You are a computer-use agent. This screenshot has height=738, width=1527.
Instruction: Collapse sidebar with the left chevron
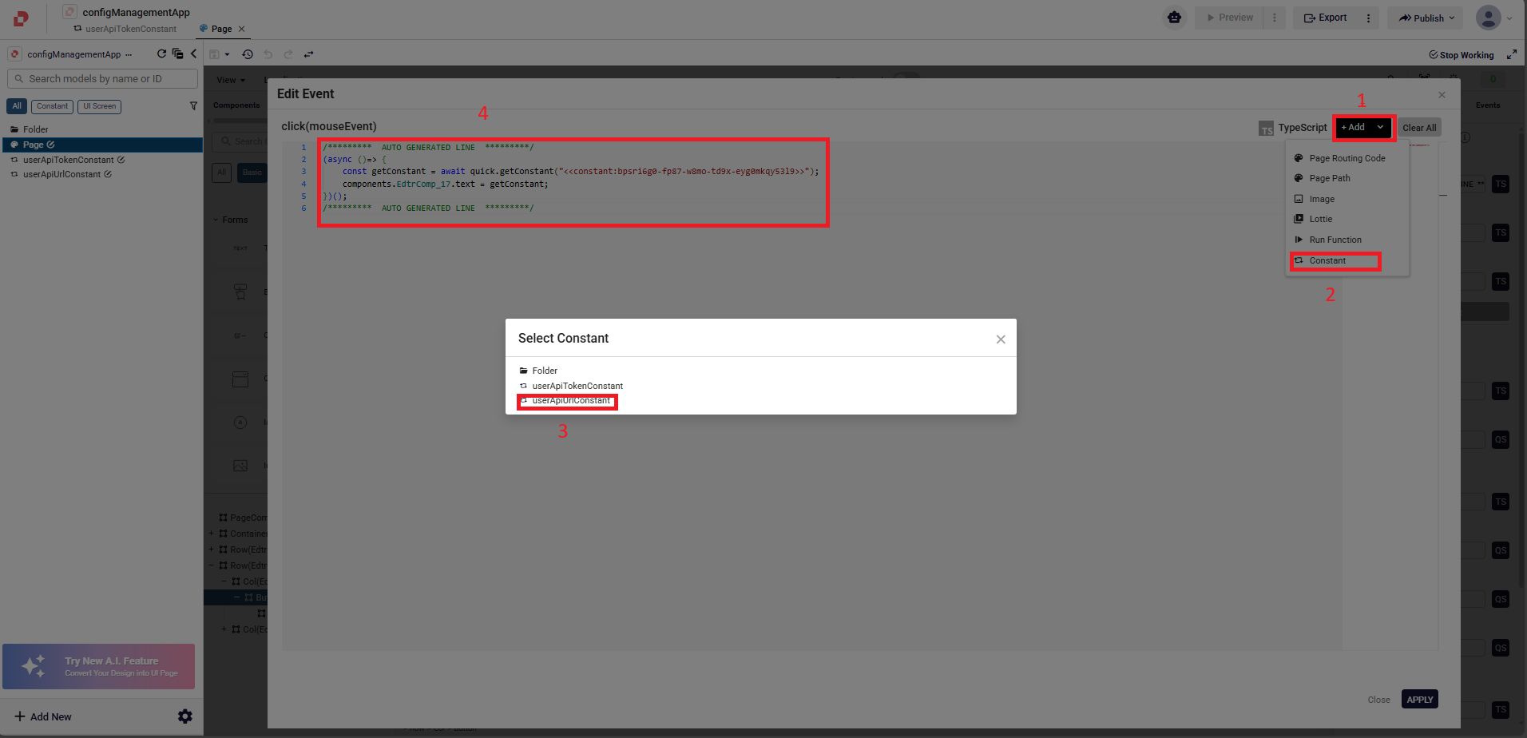pos(193,54)
